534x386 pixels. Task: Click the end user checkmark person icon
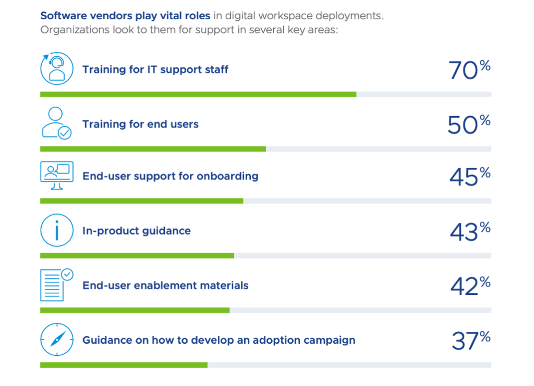click(56, 123)
